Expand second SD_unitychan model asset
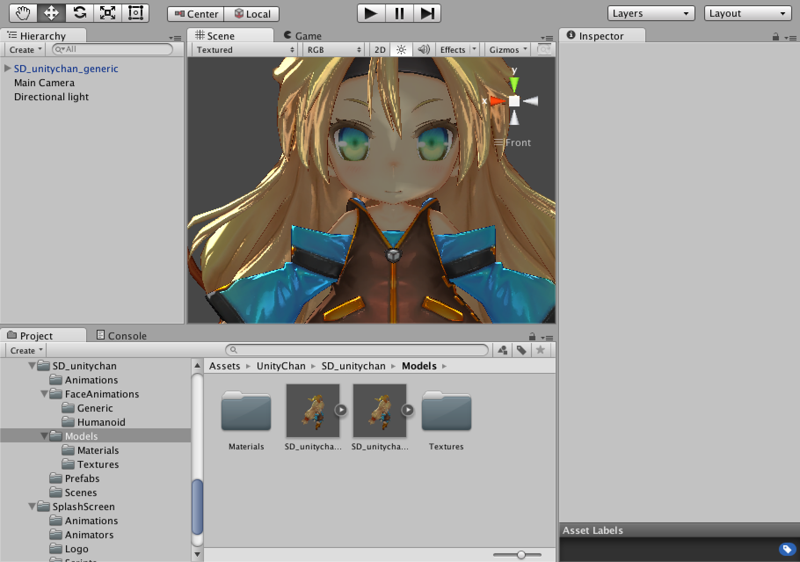Viewport: 800px width, 562px height. pyautogui.click(x=408, y=410)
